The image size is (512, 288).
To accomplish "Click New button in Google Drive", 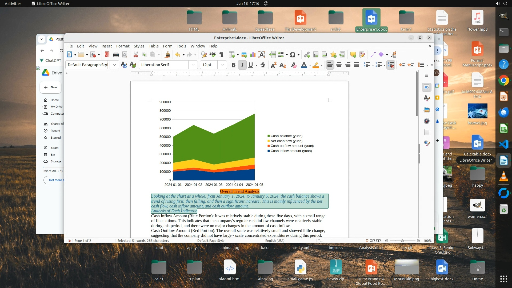I will click(51, 87).
